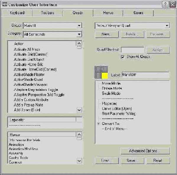
Task: Click the Quad Shortcut input field
Action: coord(133,50)
